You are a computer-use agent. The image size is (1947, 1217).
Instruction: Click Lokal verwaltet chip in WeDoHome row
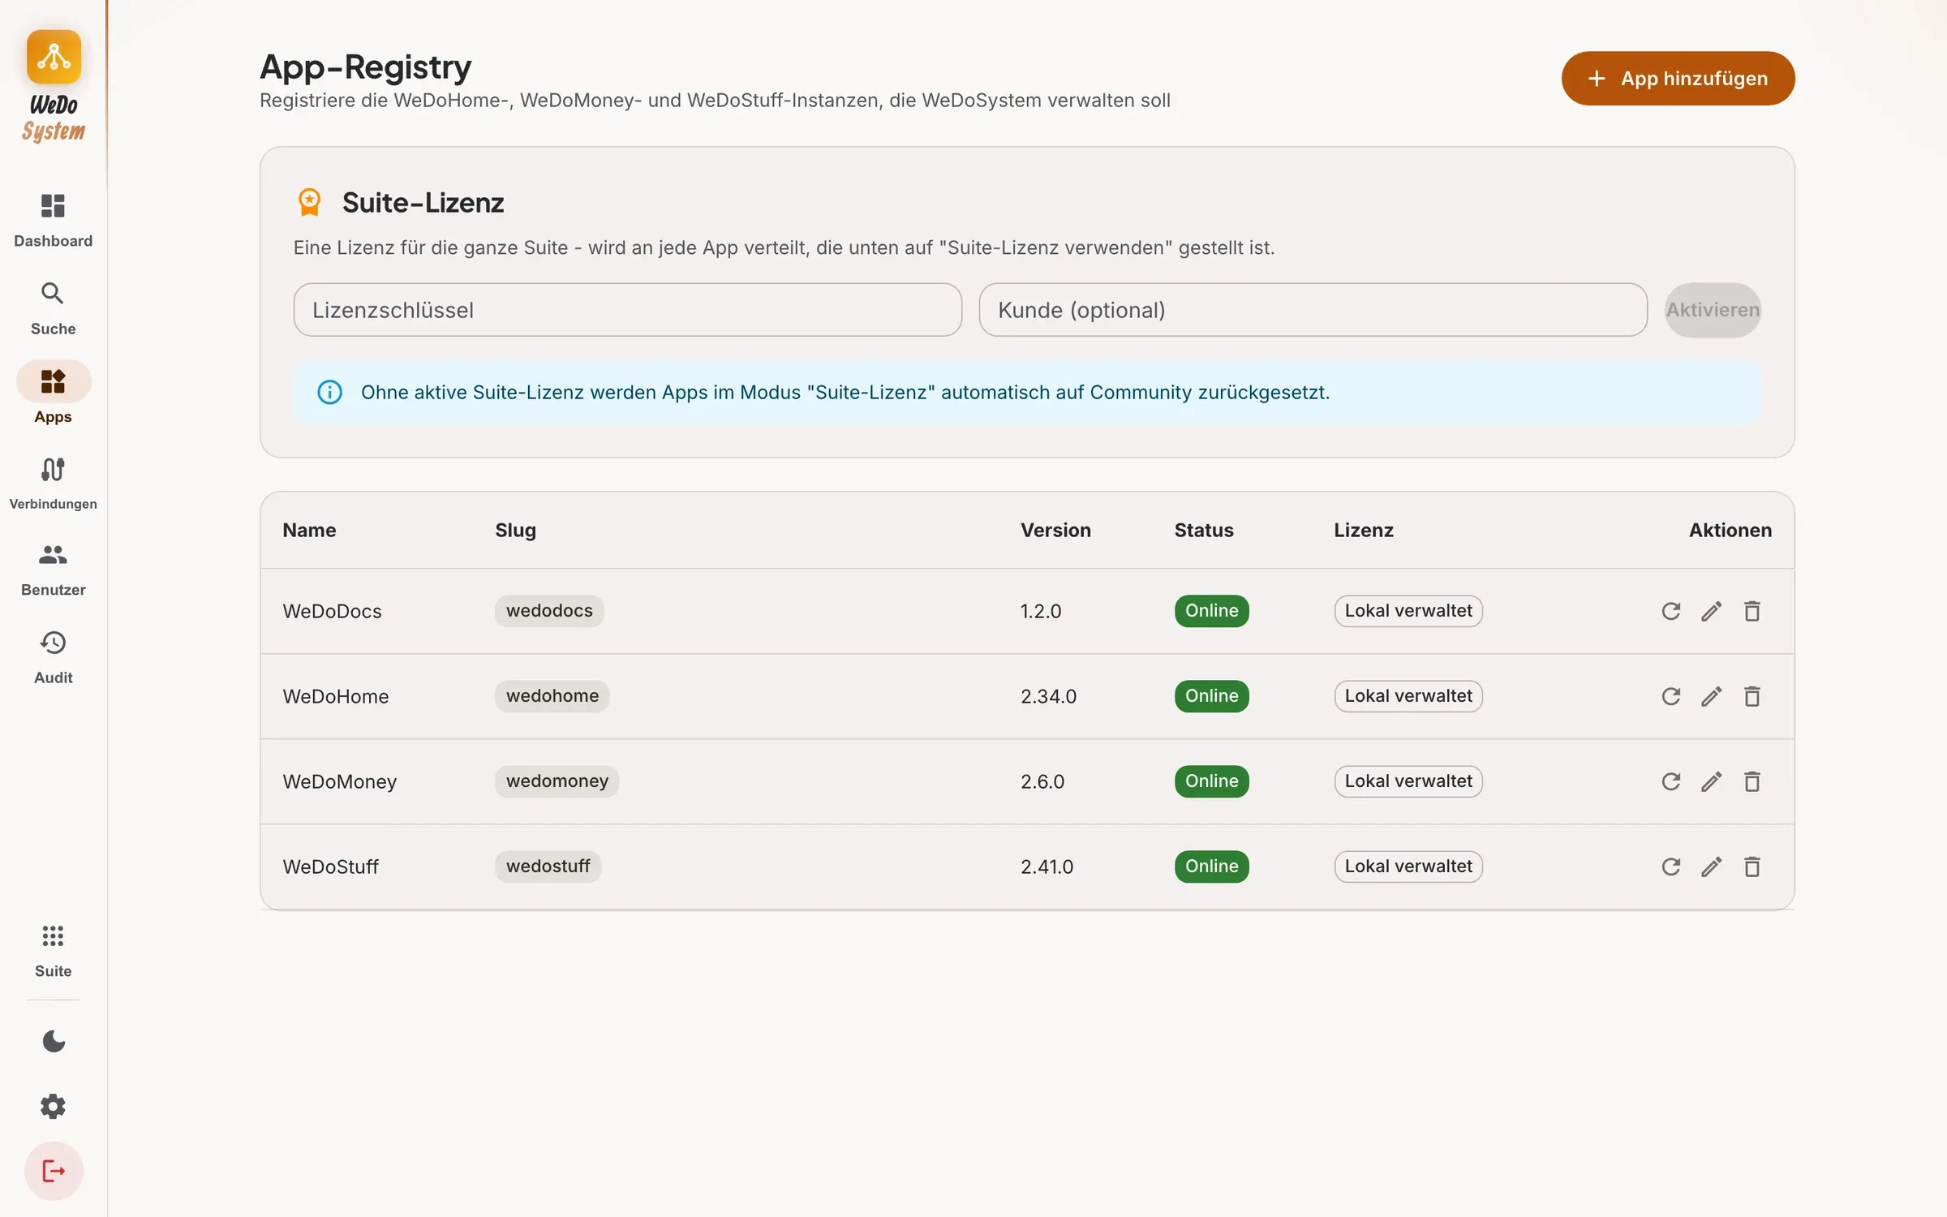tap(1408, 696)
